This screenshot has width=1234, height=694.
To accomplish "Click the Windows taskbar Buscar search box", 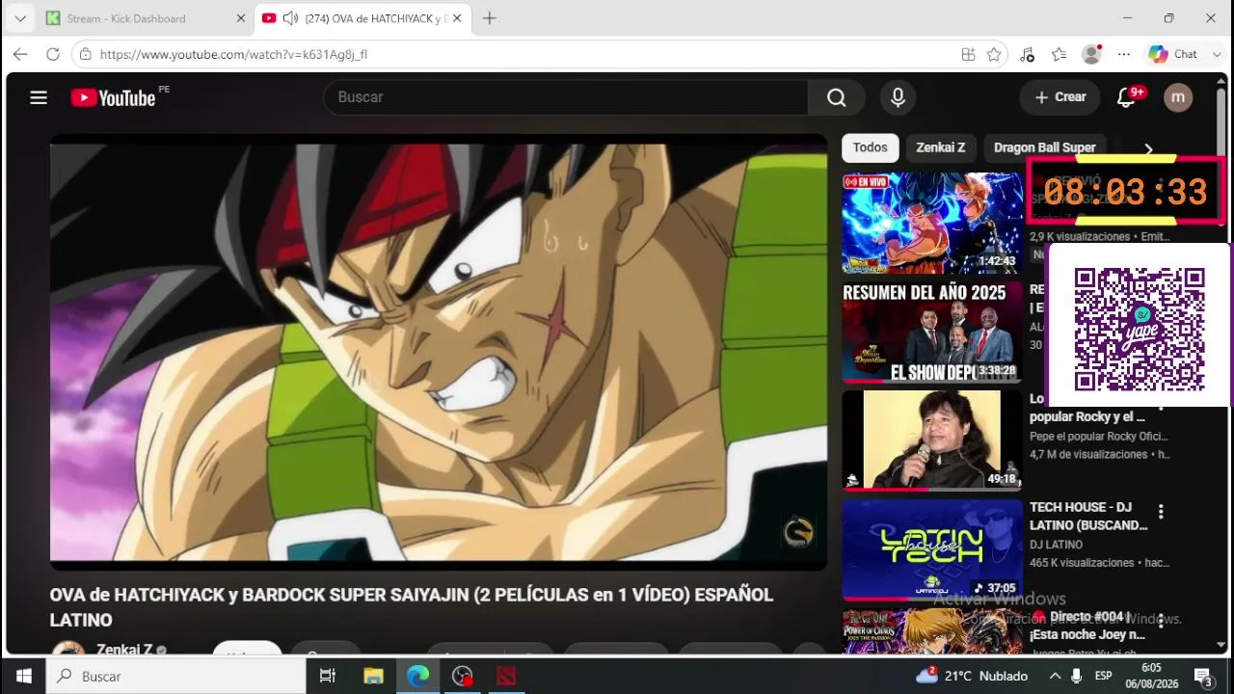I will tap(176, 677).
